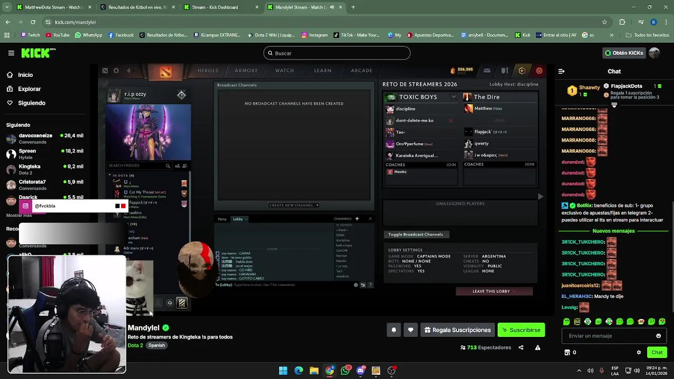The image size is (674, 379).
Task: Open the Instagram bookmark
Action: click(x=314, y=35)
